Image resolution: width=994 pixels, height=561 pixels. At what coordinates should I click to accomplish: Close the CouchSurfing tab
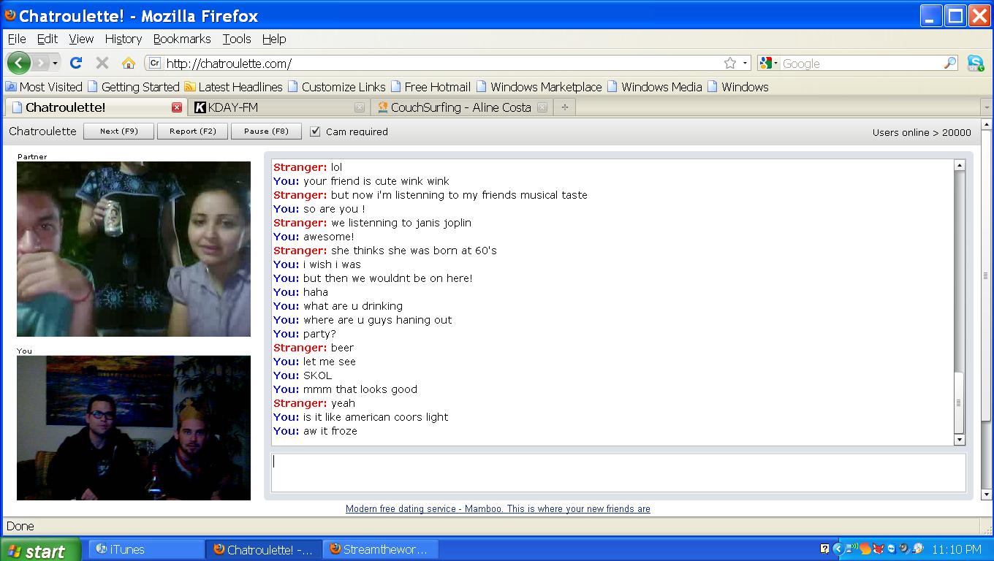click(x=542, y=107)
